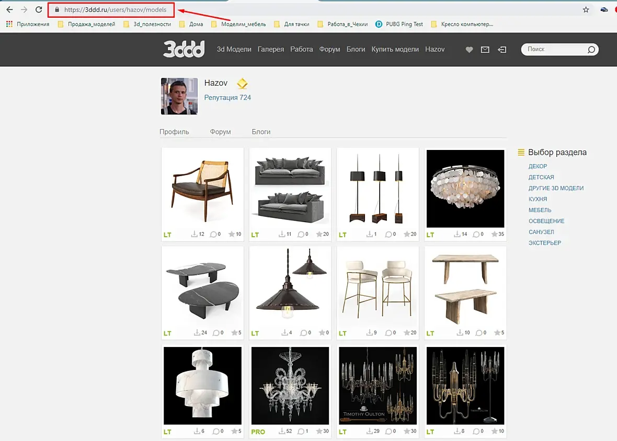The image size is (617, 441).
Task: Open the Hazov user menu in header
Action: click(x=435, y=49)
